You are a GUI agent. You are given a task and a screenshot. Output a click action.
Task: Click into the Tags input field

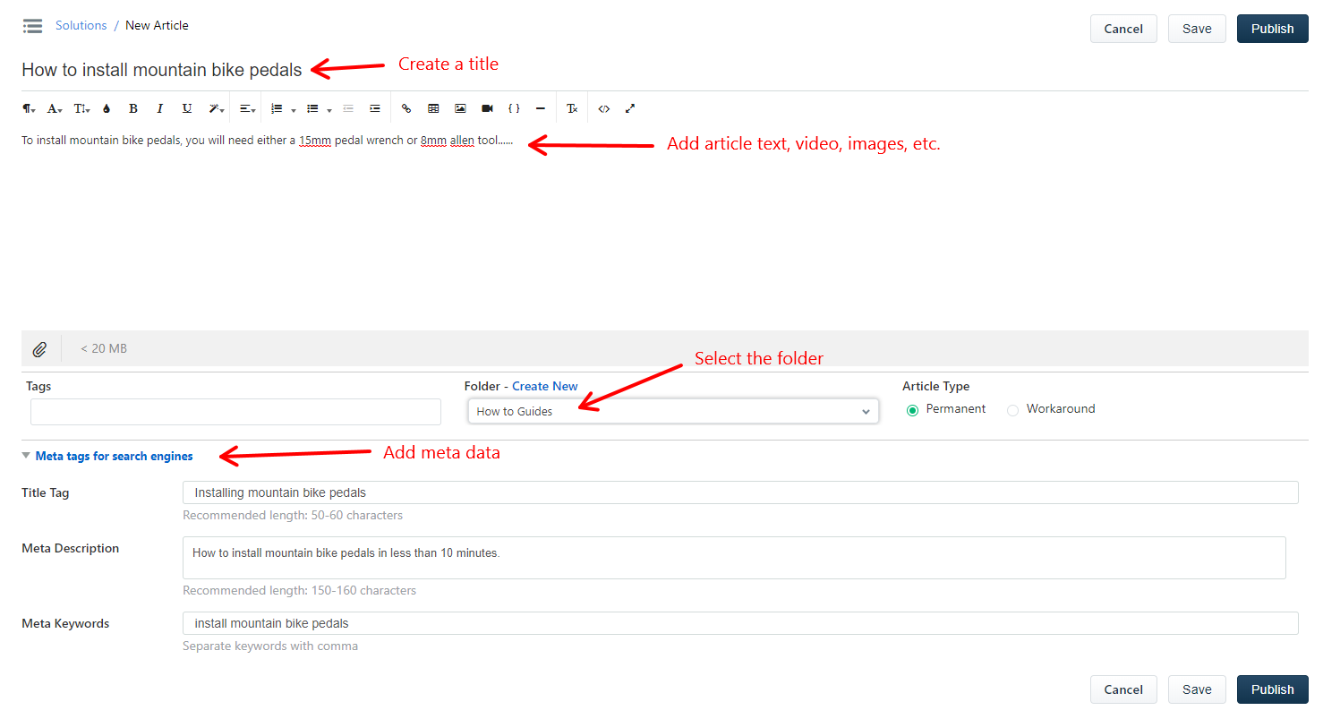(x=235, y=412)
